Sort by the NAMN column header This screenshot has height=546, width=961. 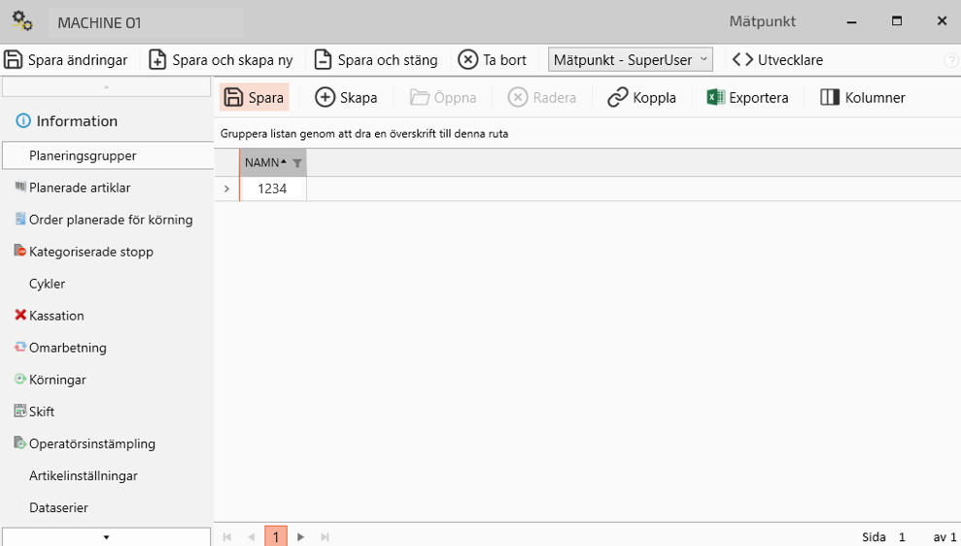[x=262, y=163]
